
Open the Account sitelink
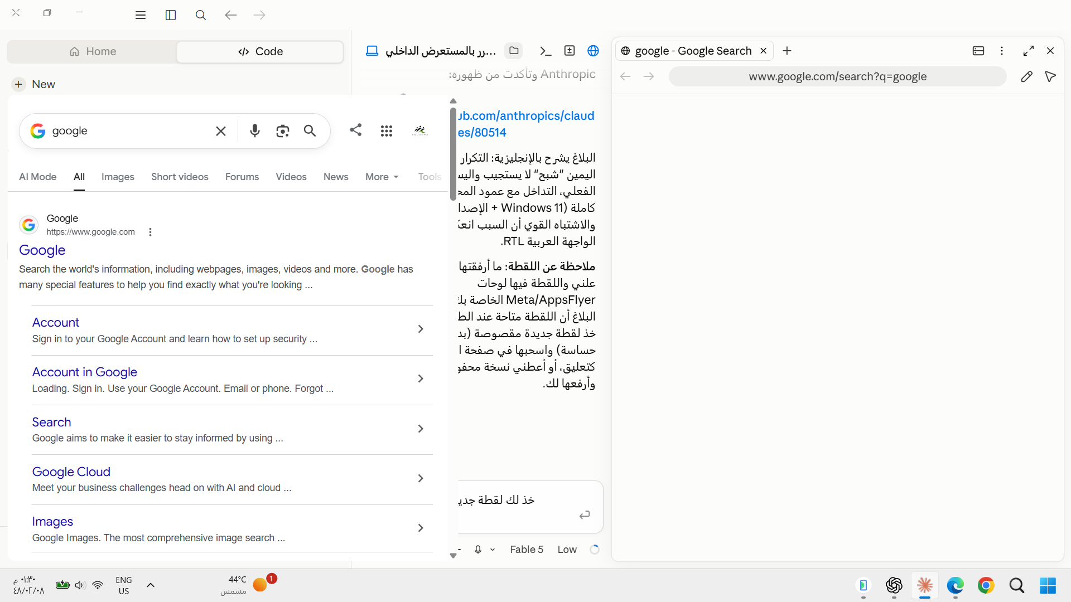pyautogui.click(x=56, y=322)
